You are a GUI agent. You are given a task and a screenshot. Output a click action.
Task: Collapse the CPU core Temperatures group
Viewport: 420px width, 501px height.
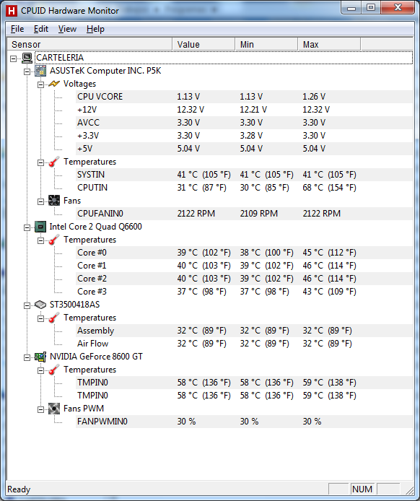[x=41, y=240]
